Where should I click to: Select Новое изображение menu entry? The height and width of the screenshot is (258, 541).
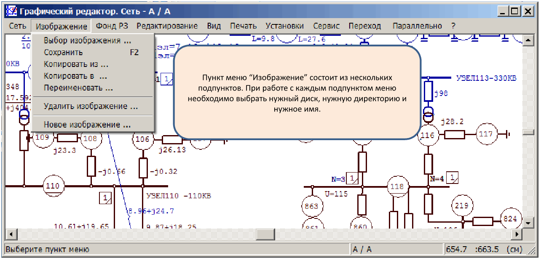[x=87, y=125]
